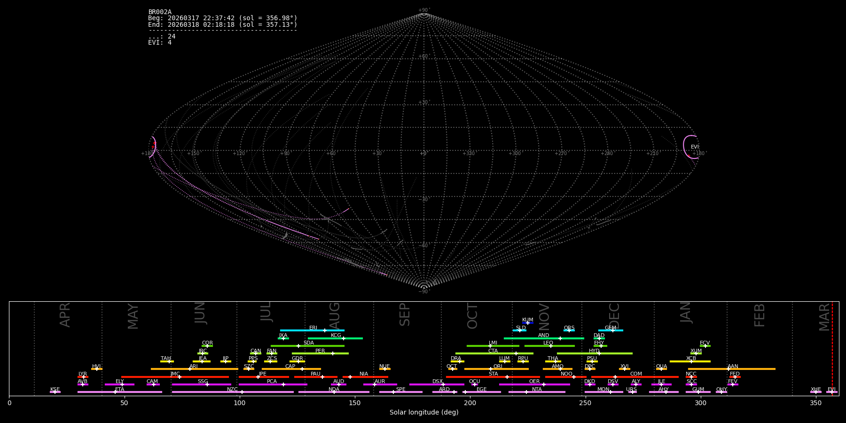The image size is (846, 423).
Task: Select the CAP shower label
Action: click(x=290, y=366)
